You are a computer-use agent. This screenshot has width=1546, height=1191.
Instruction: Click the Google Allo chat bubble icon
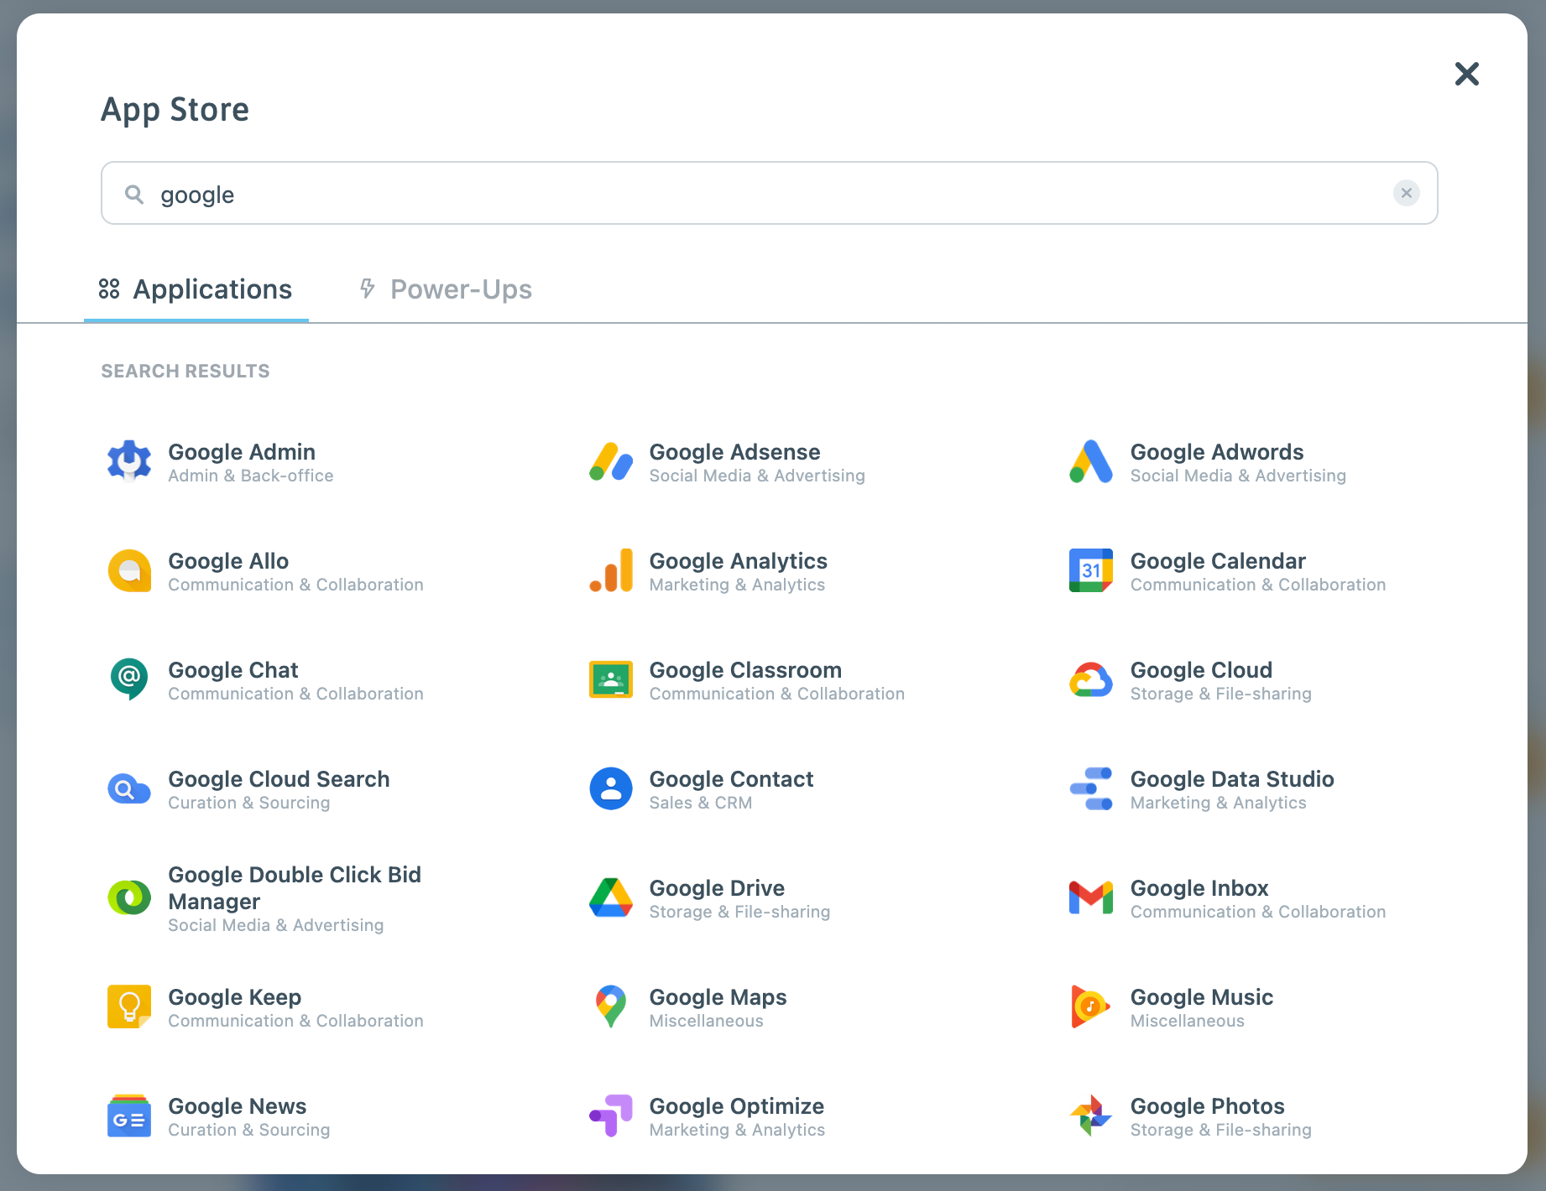tap(129, 570)
